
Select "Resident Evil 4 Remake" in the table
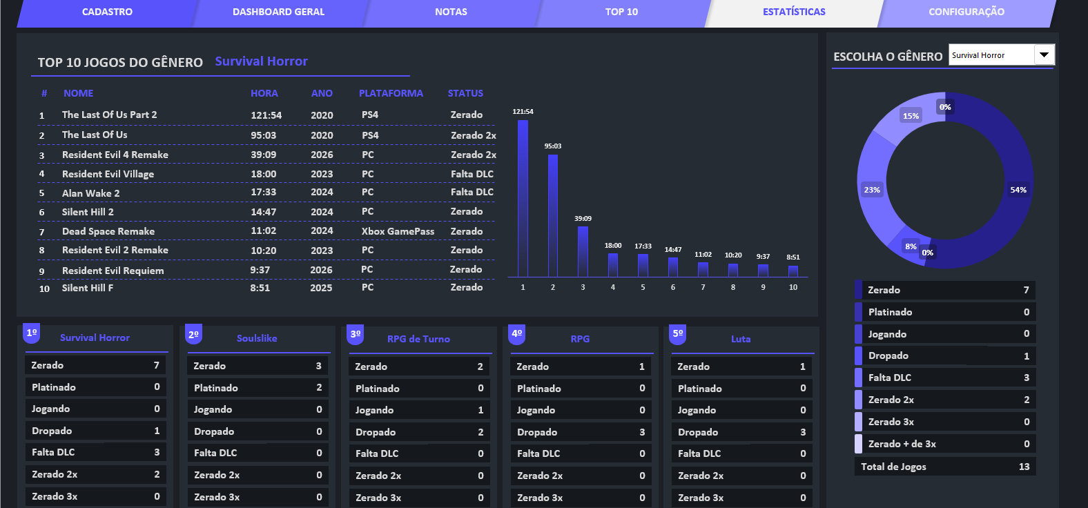click(115, 155)
